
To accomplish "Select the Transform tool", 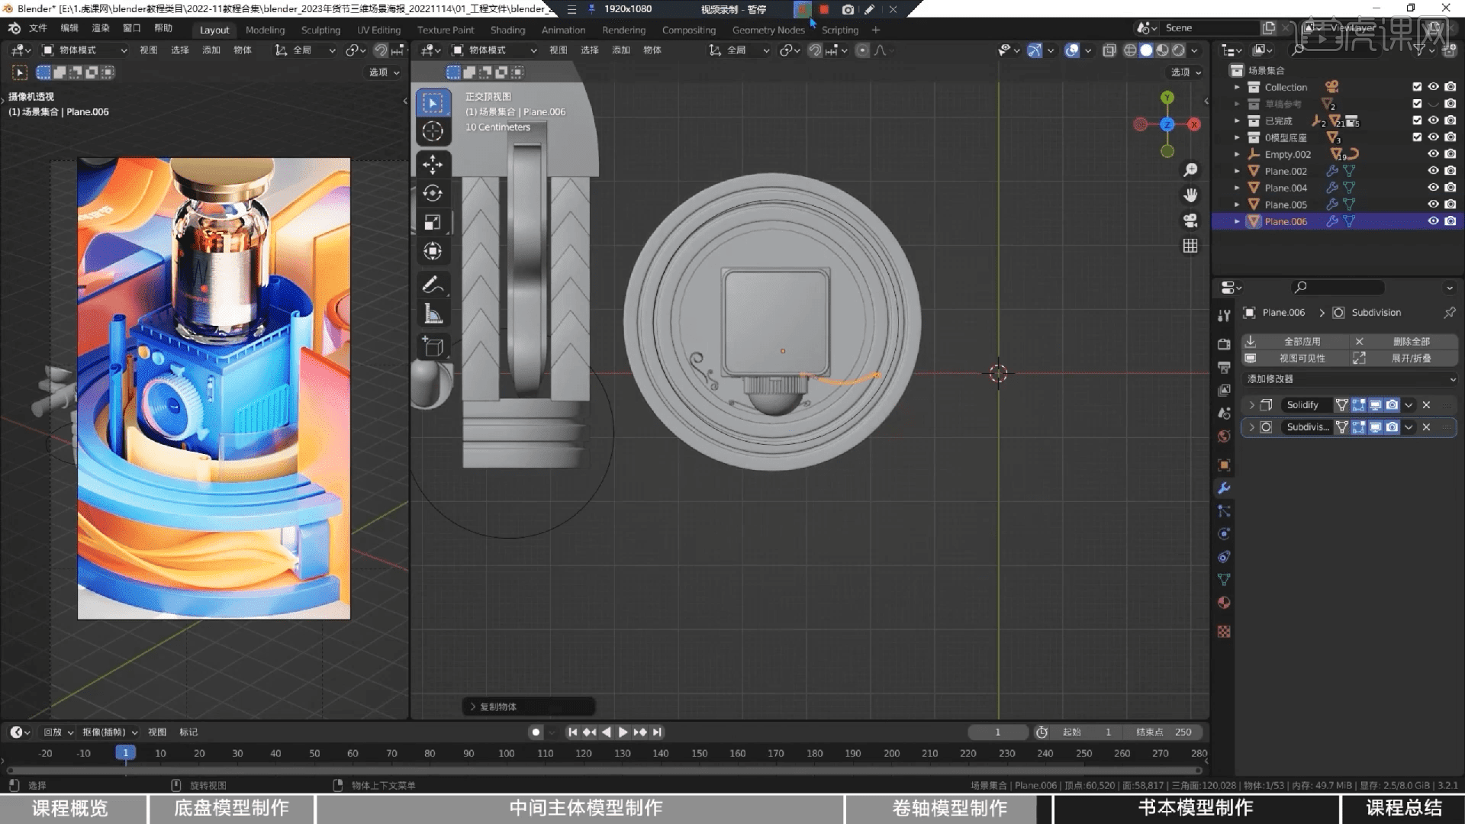I will 433,251.
